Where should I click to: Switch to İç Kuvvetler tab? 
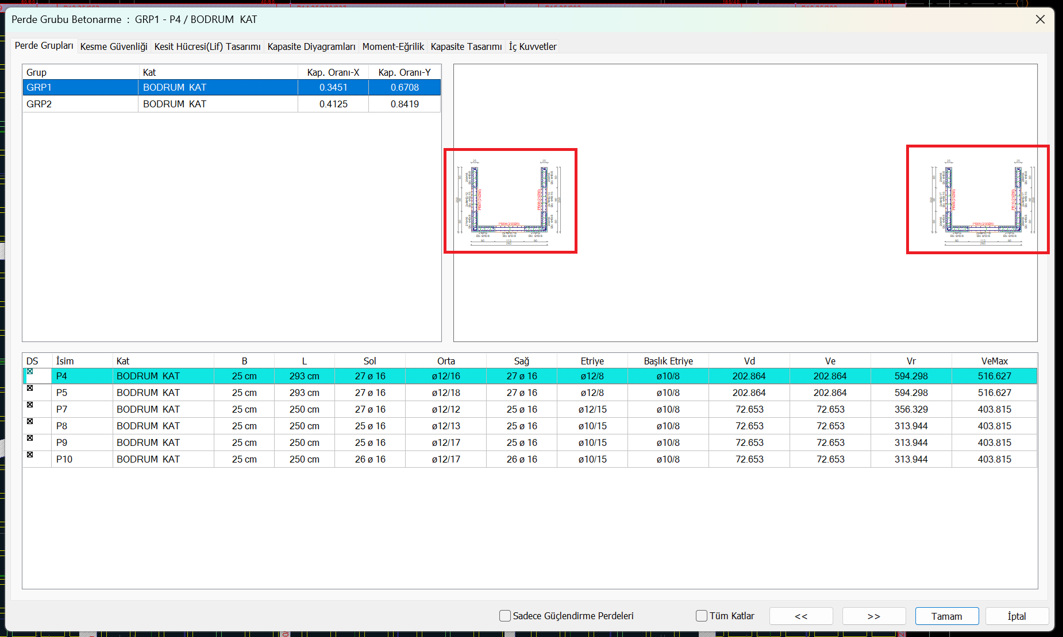[x=533, y=46]
